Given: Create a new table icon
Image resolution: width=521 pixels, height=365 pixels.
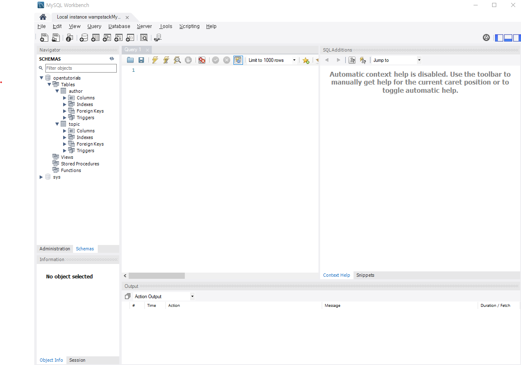Looking at the screenshot, I should pyautogui.click(x=95, y=38).
